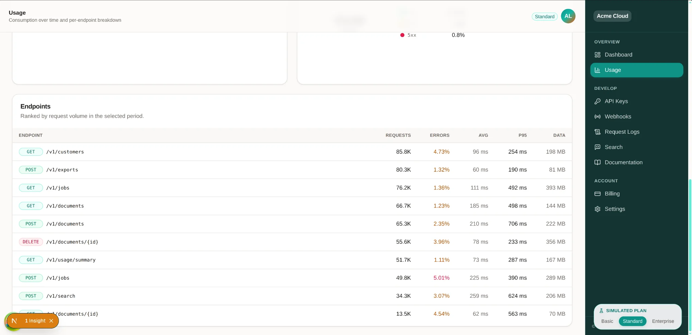The width and height of the screenshot is (692, 335).
Task: Open the Webhooks page
Action: [x=637, y=116]
